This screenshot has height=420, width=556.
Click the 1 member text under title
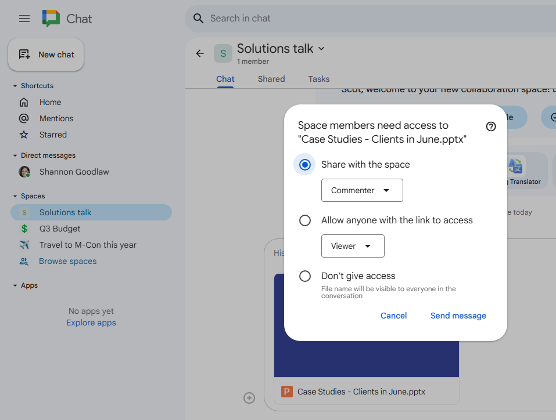point(253,61)
